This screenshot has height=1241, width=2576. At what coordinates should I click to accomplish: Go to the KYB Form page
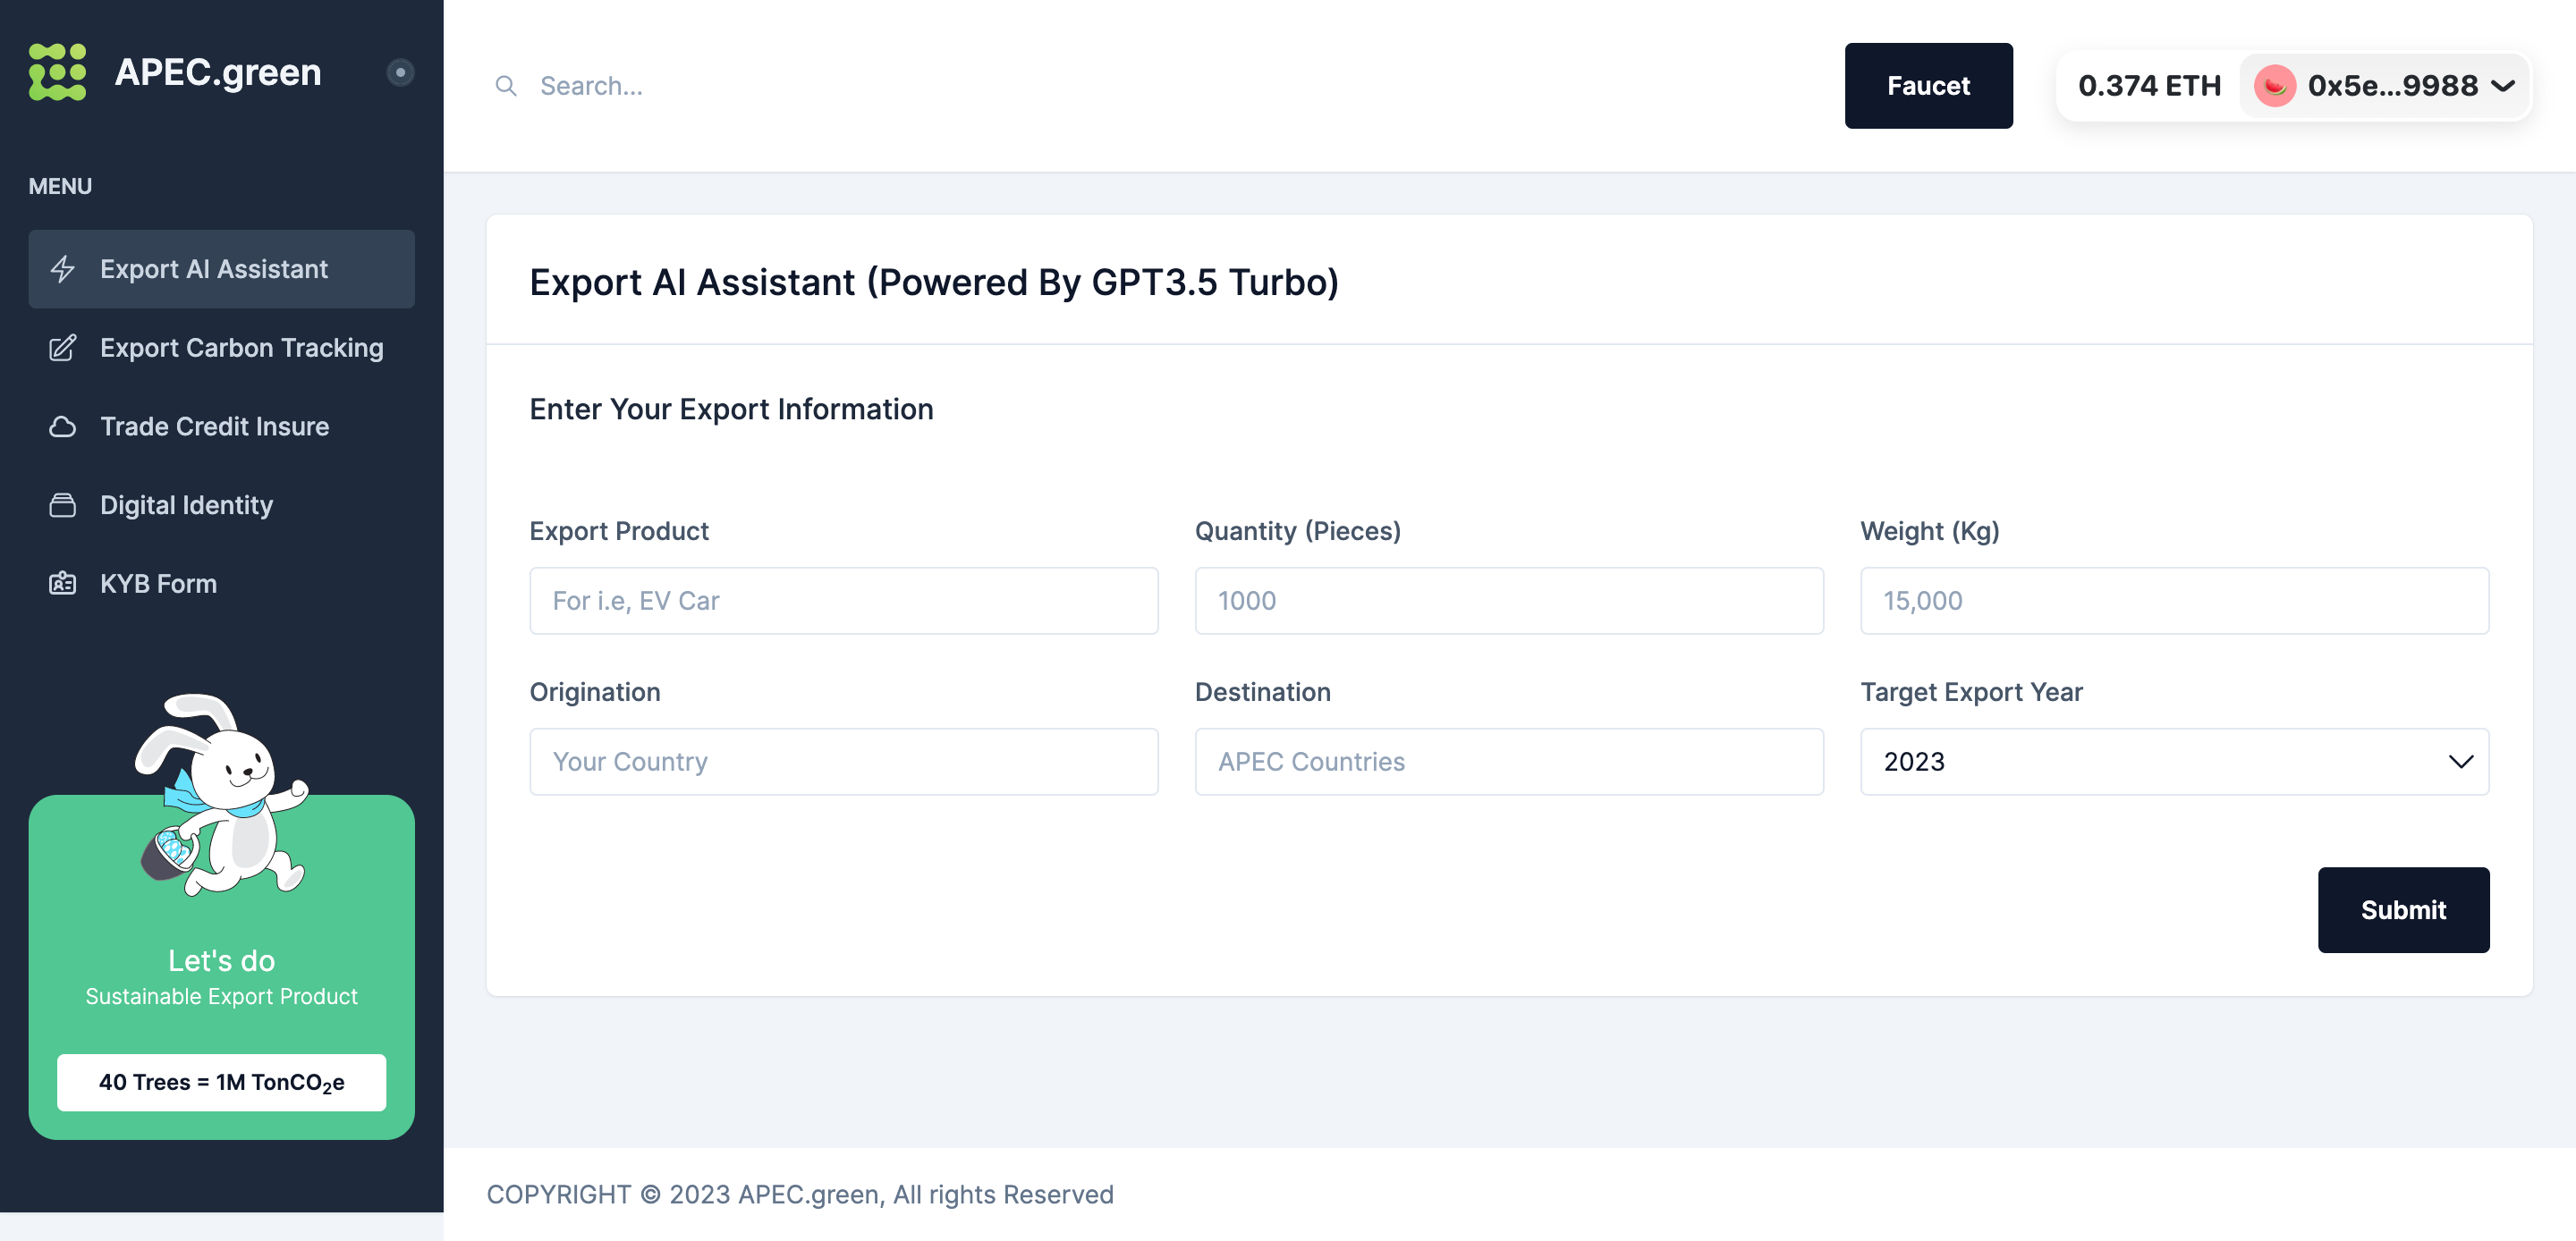coord(158,584)
